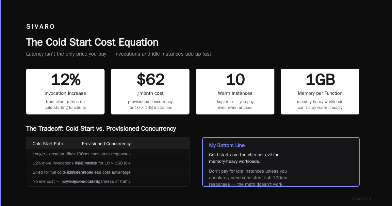The height and width of the screenshot is (206, 392).
Task: Click the memory-heavy workloads card description
Action: (x=320, y=105)
